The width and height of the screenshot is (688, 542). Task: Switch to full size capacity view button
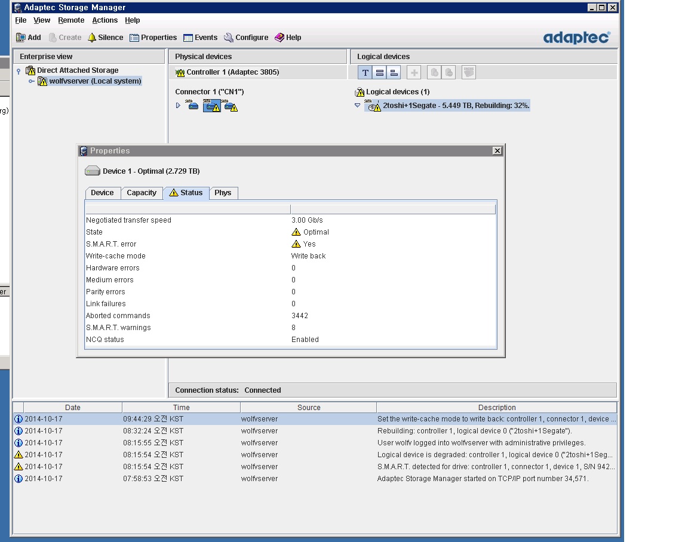pos(380,73)
